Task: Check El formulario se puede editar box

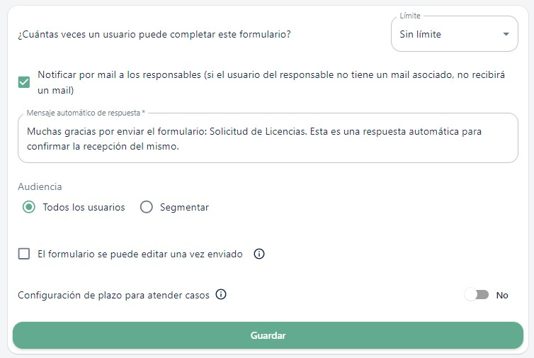Action: 24,254
